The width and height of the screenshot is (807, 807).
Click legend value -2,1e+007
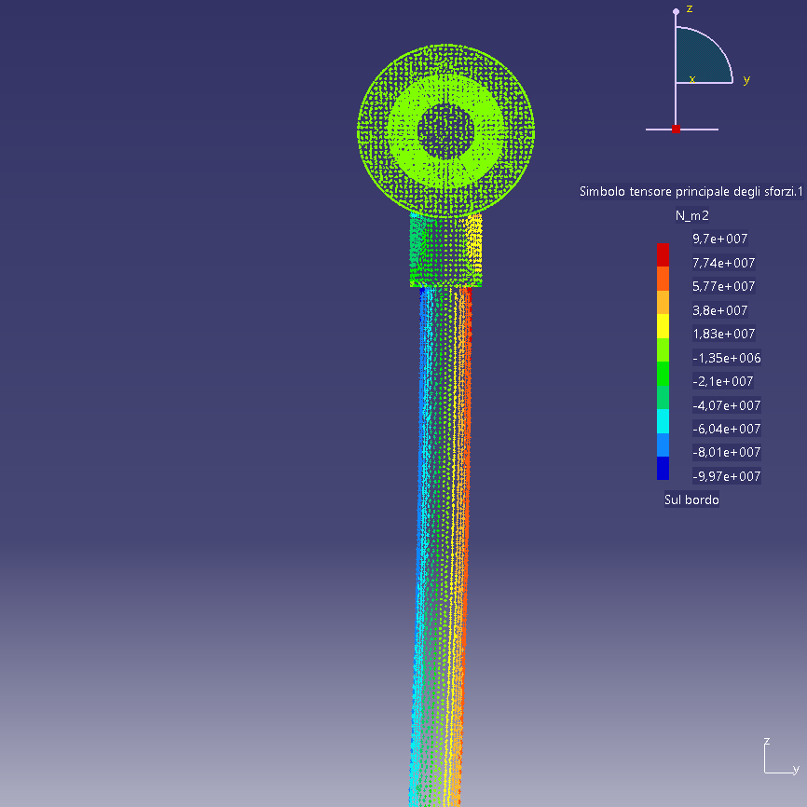click(722, 381)
